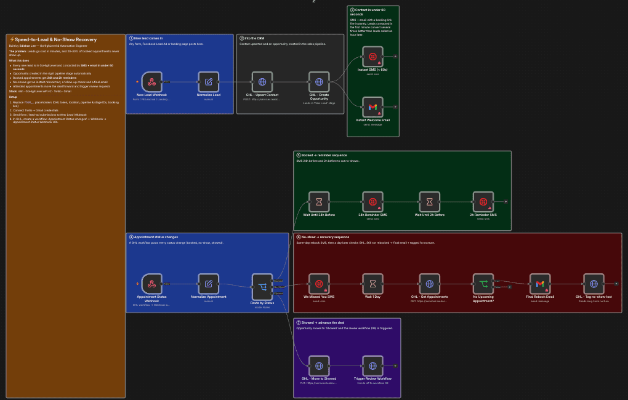This screenshot has height=400, width=628.
Task: Select the Instant Welcome Email Gmail node
Action: pyautogui.click(x=373, y=107)
